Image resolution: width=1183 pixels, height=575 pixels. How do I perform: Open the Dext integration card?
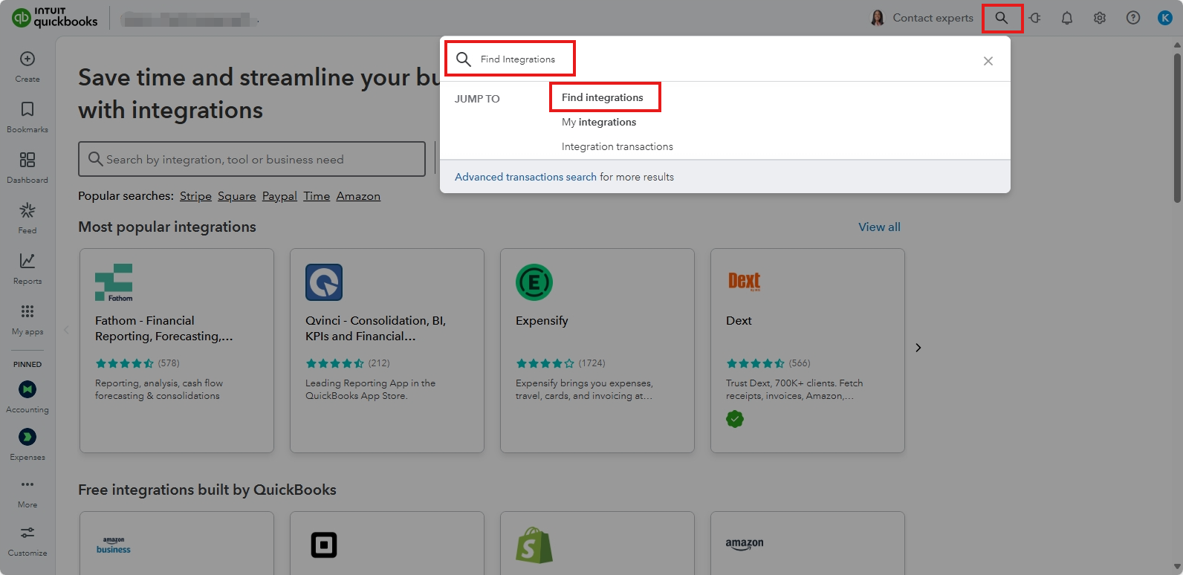tap(808, 351)
